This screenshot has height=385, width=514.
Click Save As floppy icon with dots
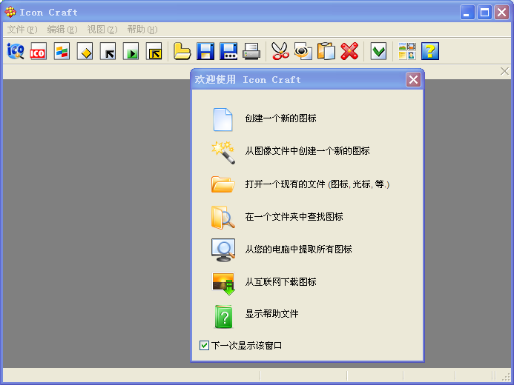coord(228,51)
